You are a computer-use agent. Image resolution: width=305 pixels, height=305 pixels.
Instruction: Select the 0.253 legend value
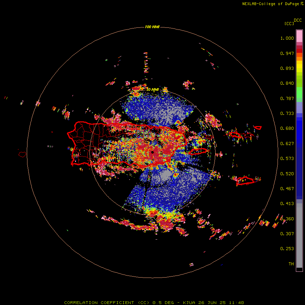(287, 249)
